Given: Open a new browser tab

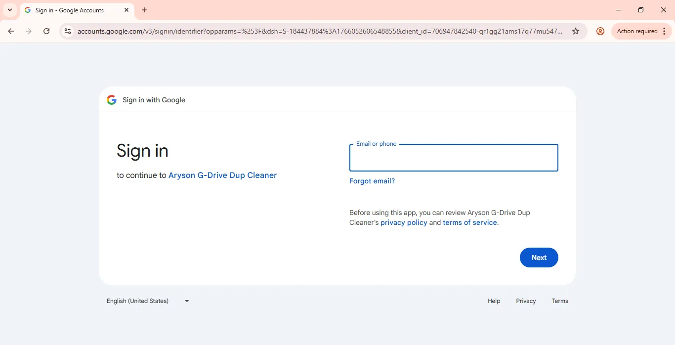Looking at the screenshot, I should click(144, 10).
